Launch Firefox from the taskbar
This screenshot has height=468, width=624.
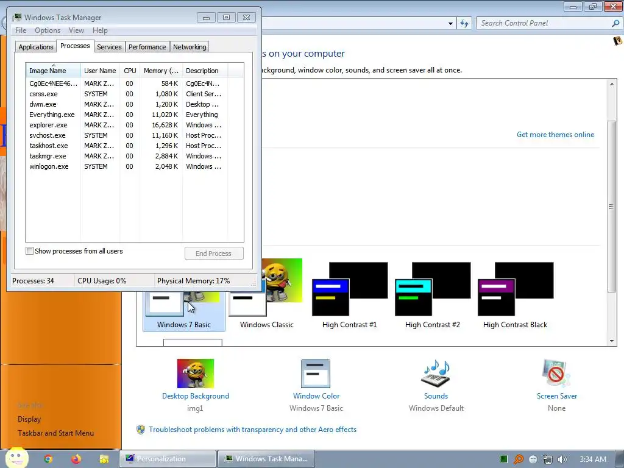point(76,459)
